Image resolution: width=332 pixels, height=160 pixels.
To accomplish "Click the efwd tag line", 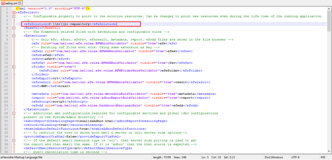I will [x=48, y=55].
